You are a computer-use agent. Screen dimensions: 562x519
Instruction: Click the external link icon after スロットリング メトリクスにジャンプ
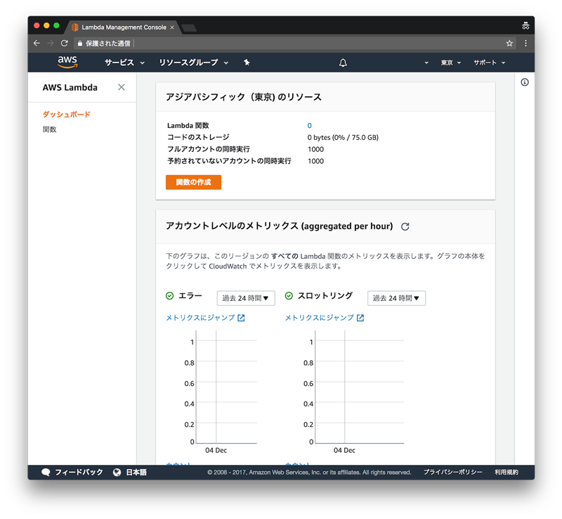tap(360, 318)
